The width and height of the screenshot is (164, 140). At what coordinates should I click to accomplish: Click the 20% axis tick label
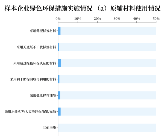97,19
